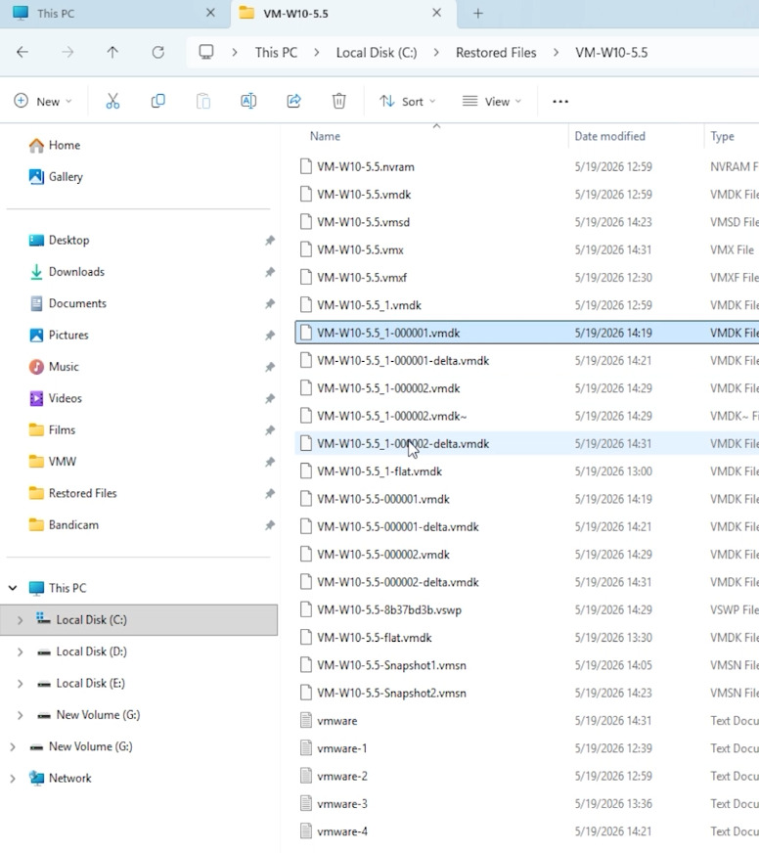
Task: Select file VM-W10-5.5_1-flat.vmdk
Action: [526, 471]
